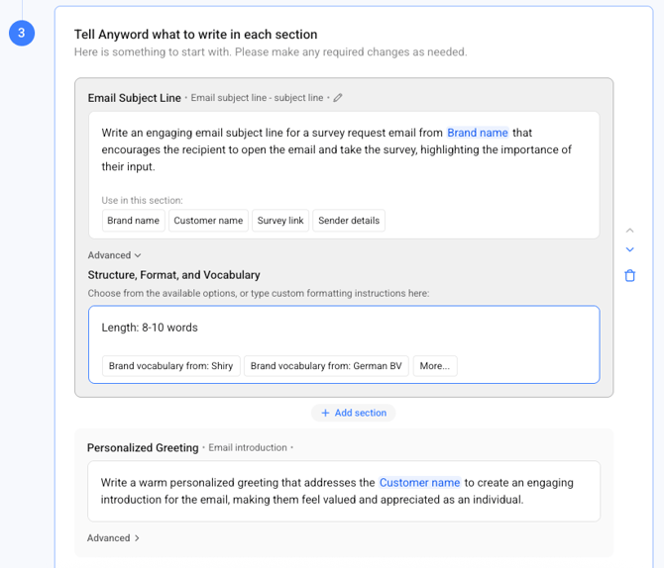Delete the section using the trash icon
This screenshot has height=568, width=664.
point(629,275)
